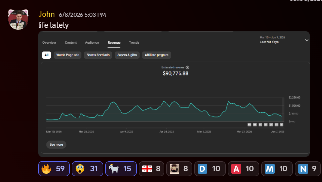322x182 pixels.
Task: Select the All filter chip
Action: click(x=46, y=55)
